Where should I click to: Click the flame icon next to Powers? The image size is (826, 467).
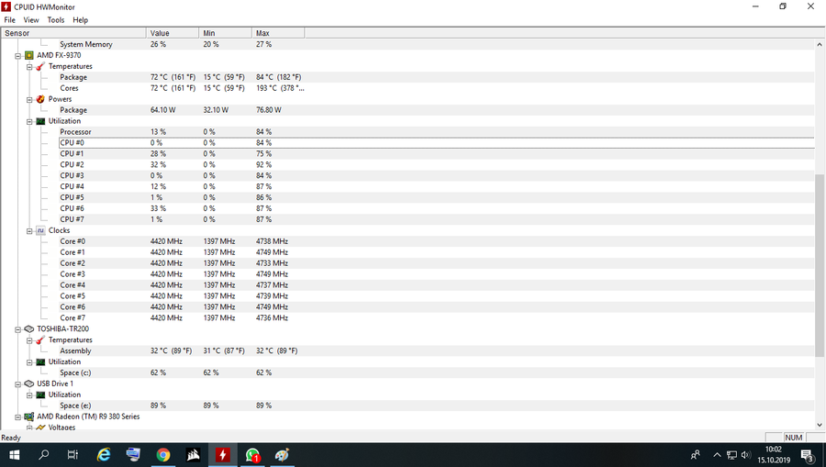pos(40,99)
